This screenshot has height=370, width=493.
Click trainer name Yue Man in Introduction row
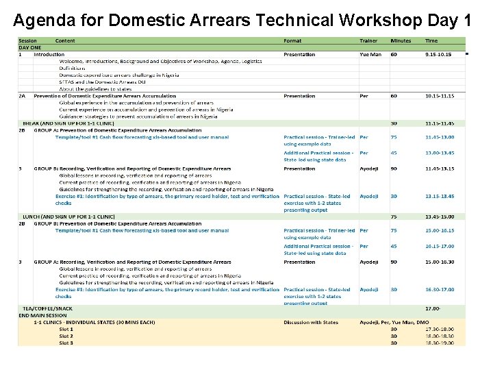click(x=370, y=54)
